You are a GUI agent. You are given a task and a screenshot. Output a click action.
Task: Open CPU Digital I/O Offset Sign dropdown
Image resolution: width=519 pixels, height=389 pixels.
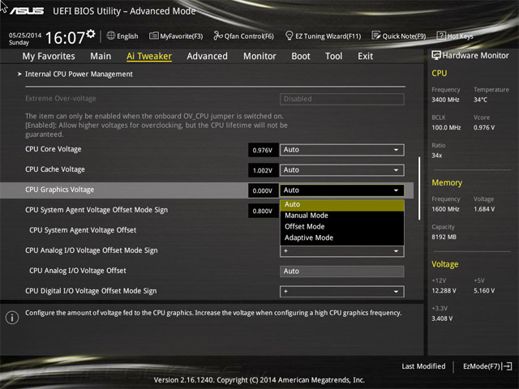click(342, 292)
